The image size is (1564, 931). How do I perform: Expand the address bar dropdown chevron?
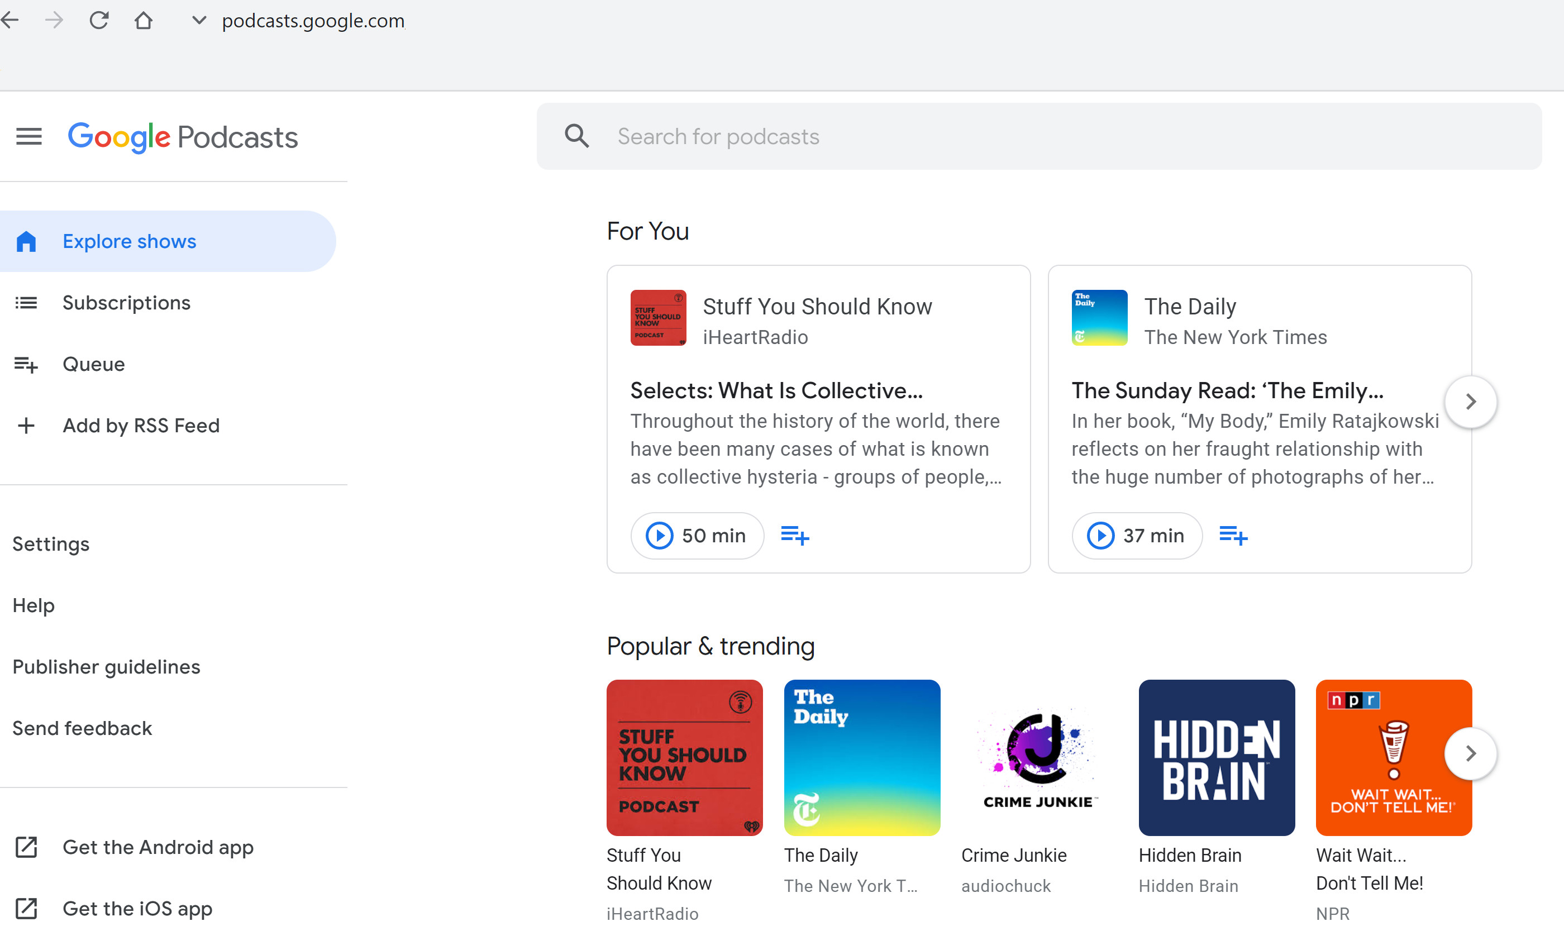[x=199, y=21]
